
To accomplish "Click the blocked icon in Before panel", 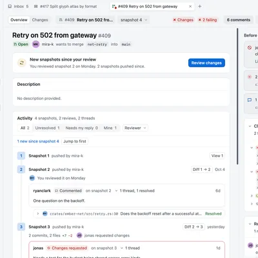I will (250, 48).
